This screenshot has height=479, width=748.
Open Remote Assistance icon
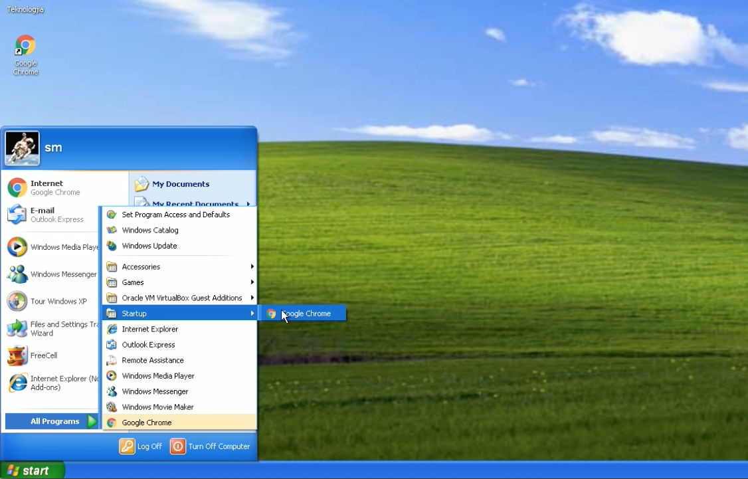[112, 360]
